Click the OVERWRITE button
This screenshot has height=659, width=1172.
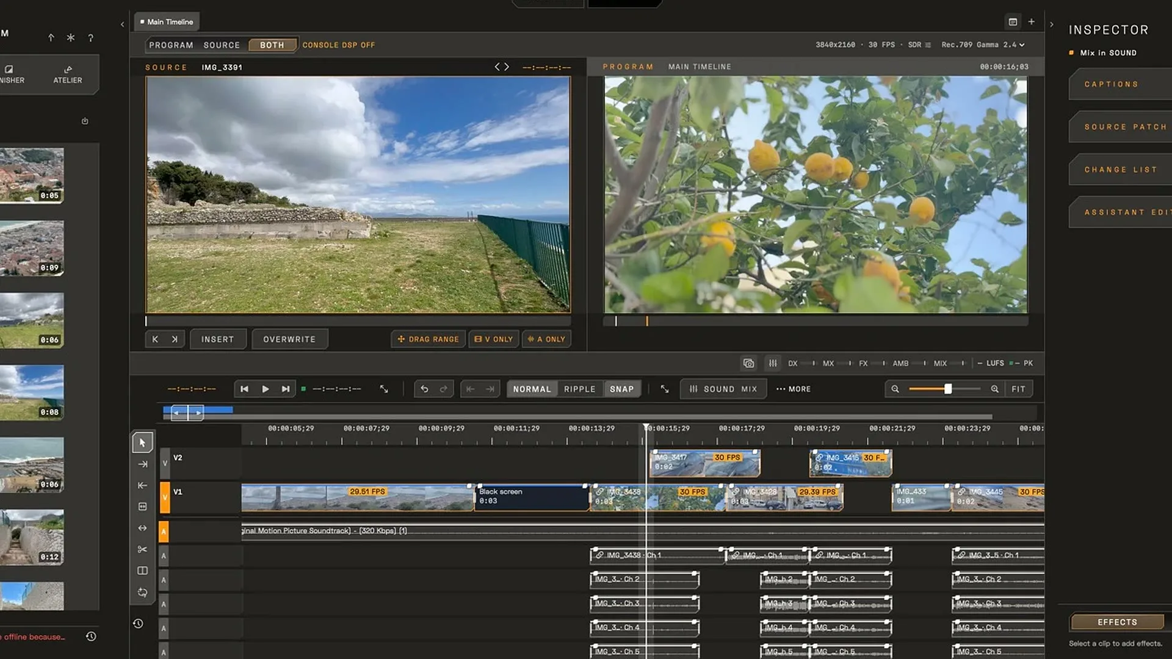[x=289, y=339]
